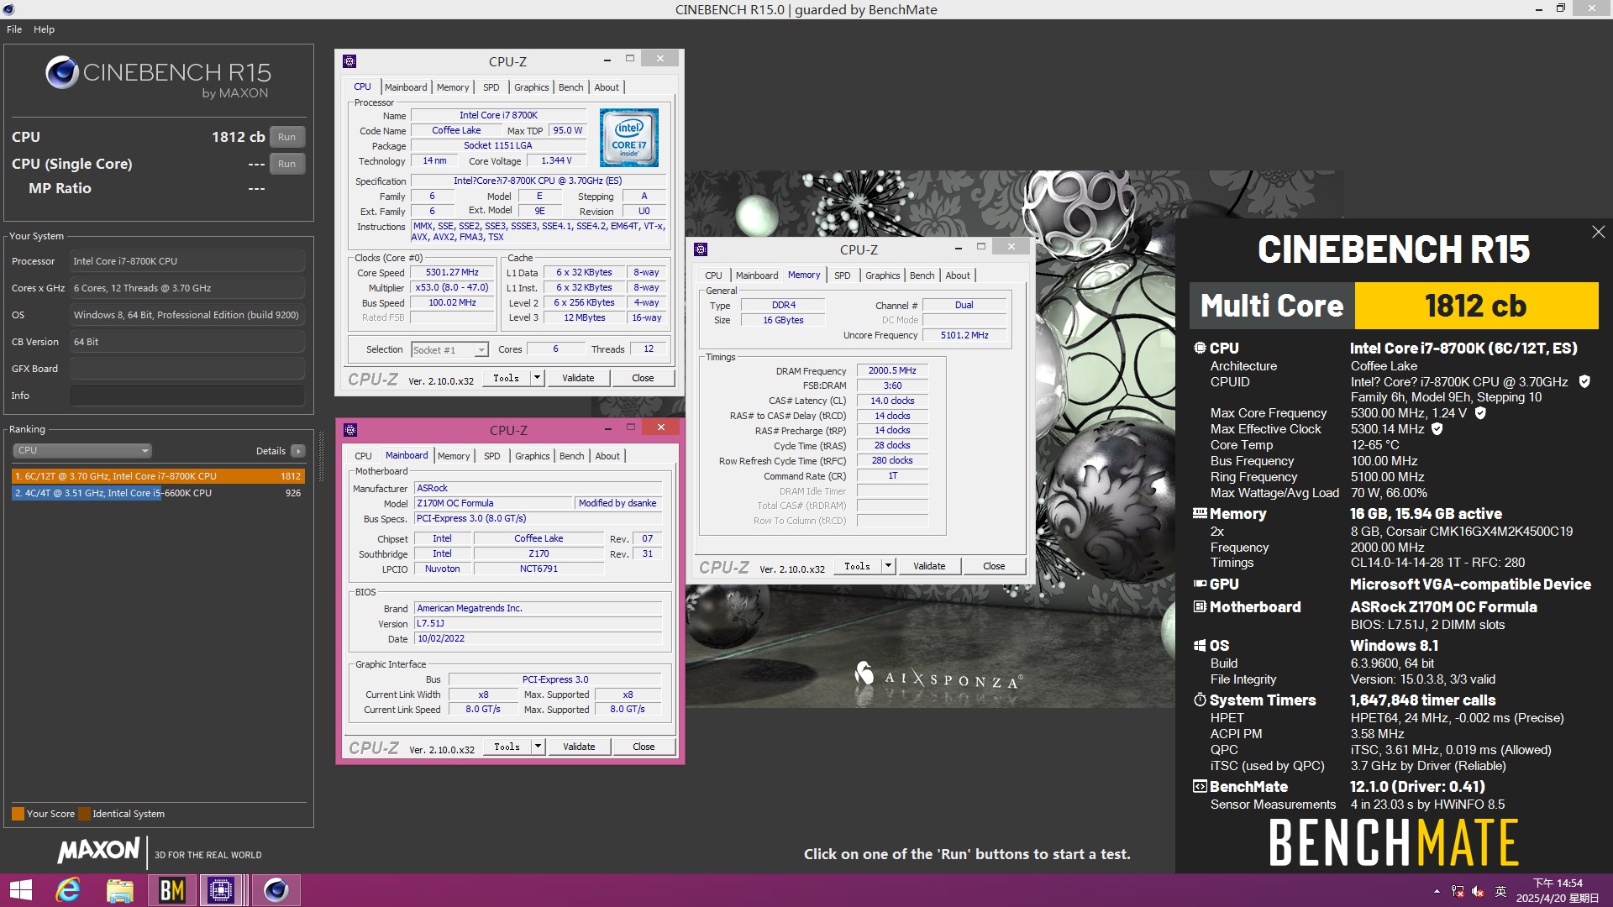Open the Help menu
This screenshot has height=907, width=1613.
click(44, 29)
